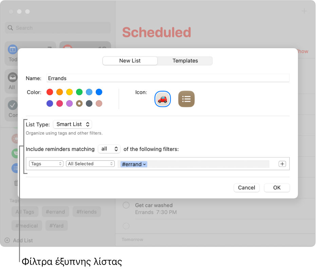Pick the green color swatch
The image size is (316, 269).
click(79, 92)
